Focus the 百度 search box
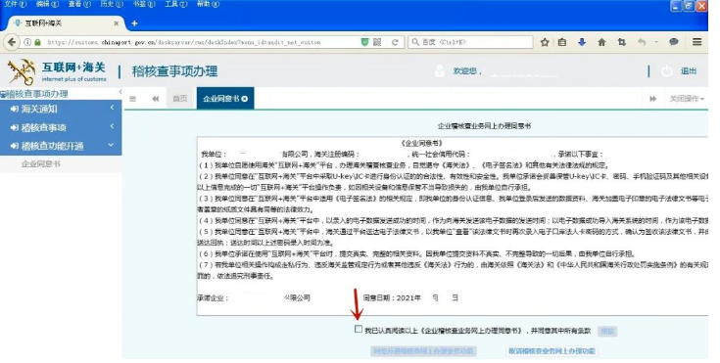Screen dimensions: 720x363 470,42
